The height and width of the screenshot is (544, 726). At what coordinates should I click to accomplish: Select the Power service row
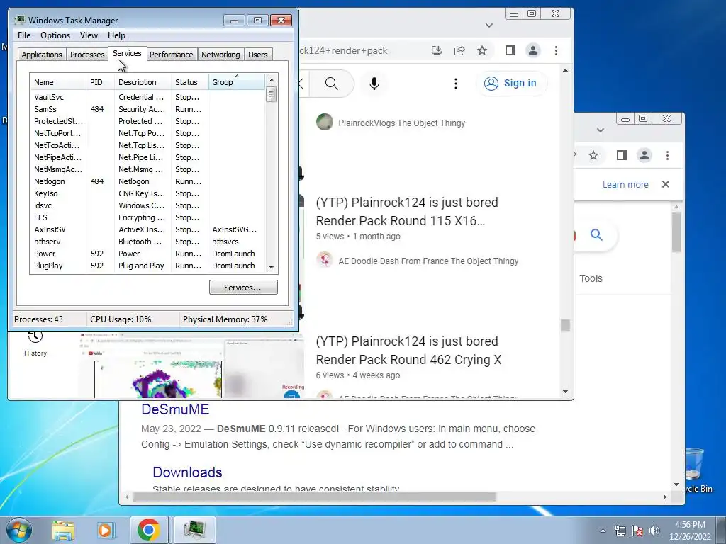(147, 254)
